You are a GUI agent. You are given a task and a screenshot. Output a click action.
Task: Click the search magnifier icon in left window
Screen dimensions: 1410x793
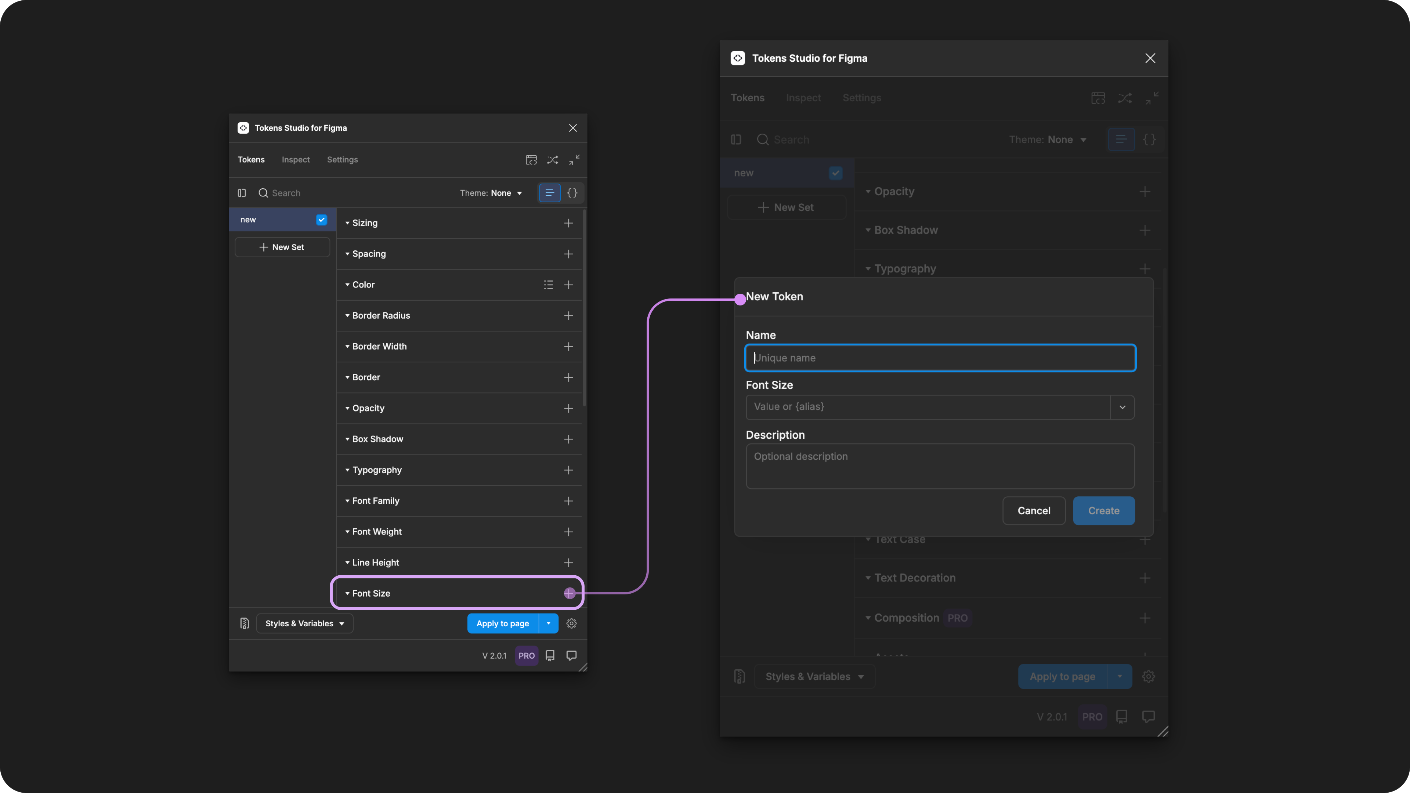263,193
